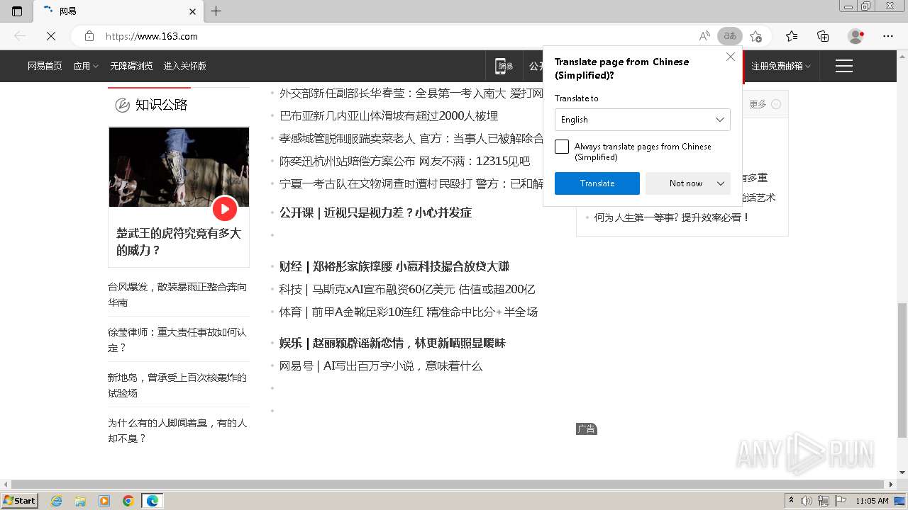Screen dimensions: 908x510
Task: Click the system clock 11:05 AM
Action: [x=873, y=501]
